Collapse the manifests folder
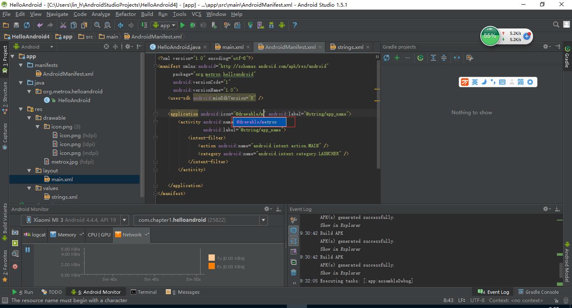This screenshot has height=308, width=572. [x=21, y=65]
